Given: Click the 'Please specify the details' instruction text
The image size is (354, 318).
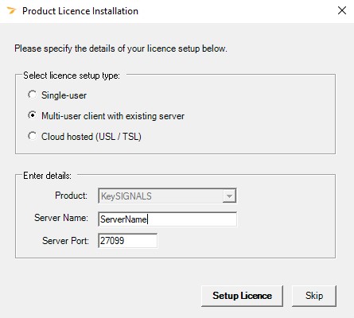Looking at the screenshot, I should [121, 48].
